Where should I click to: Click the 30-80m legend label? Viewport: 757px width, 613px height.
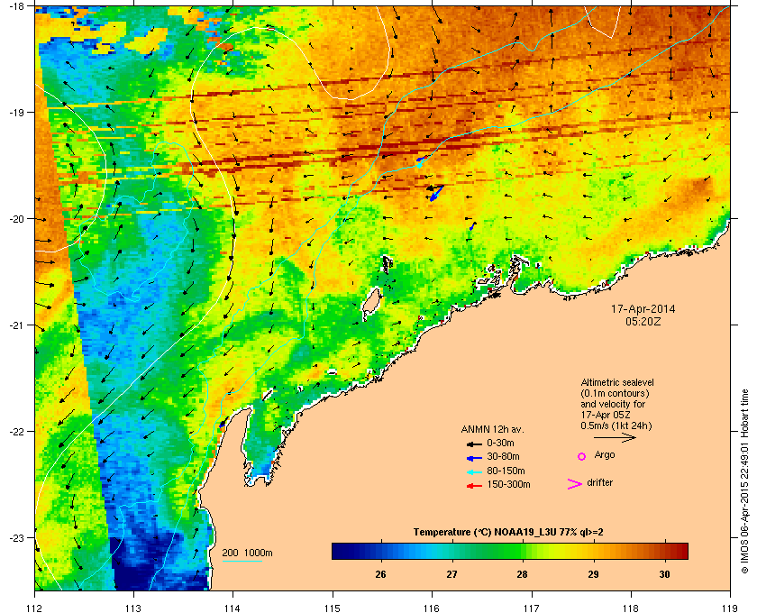(x=503, y=456)
